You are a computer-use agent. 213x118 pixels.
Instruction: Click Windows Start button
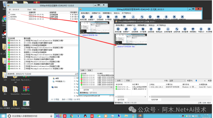pos(3,116)
